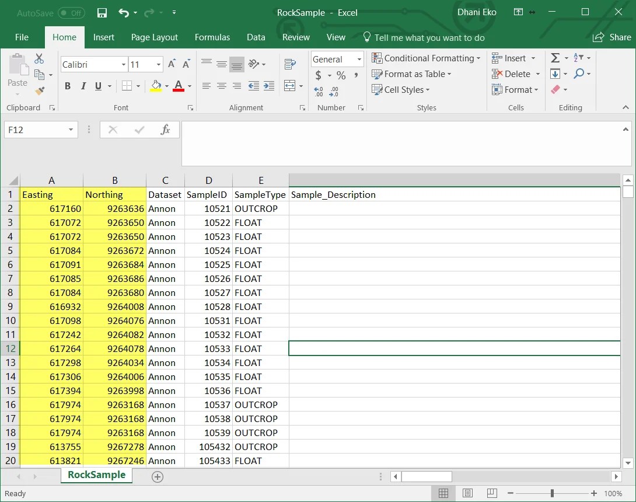
Task: Insert Function fx button
Action: pos(165,130)
